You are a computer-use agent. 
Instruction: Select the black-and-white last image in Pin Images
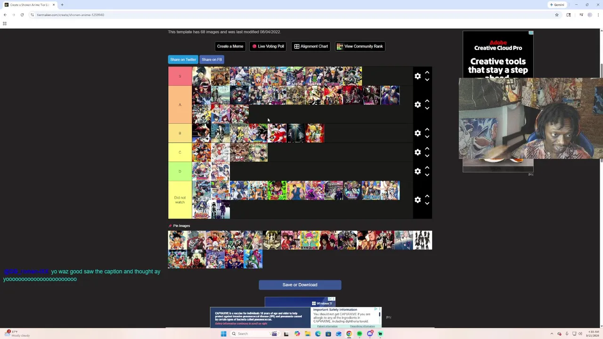pyautogui.click(x=423, y=240)
